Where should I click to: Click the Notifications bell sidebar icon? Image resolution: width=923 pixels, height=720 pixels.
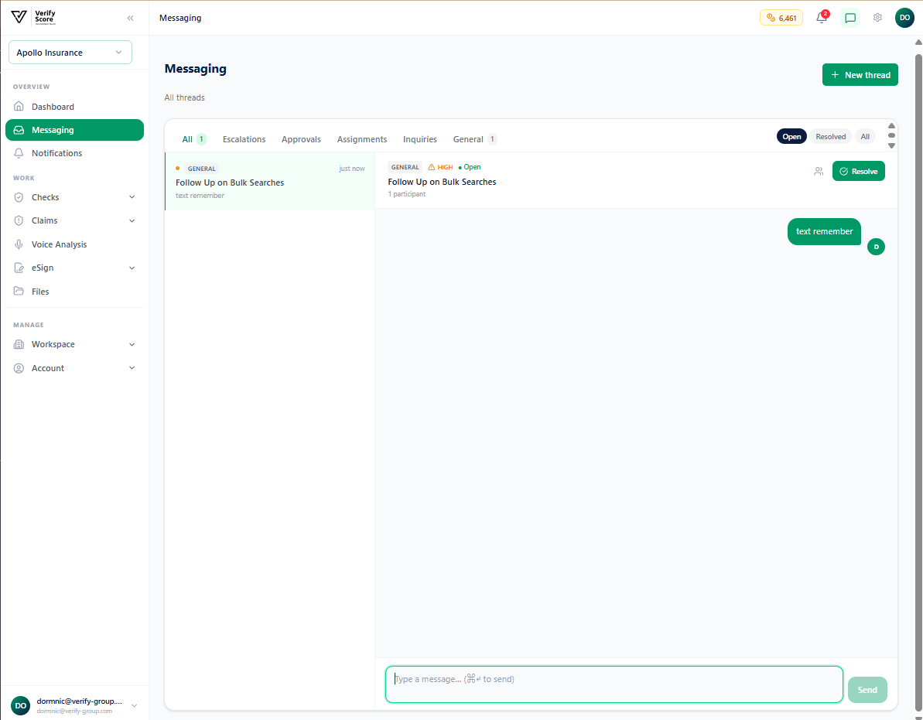19,153
